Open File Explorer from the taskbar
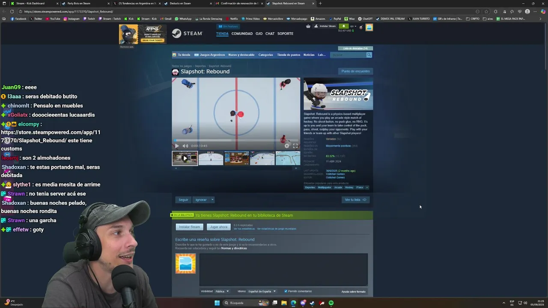 click(x=284, y=303)
